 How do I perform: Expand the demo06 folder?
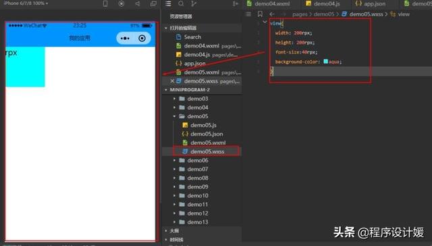(x=174, y=160)
